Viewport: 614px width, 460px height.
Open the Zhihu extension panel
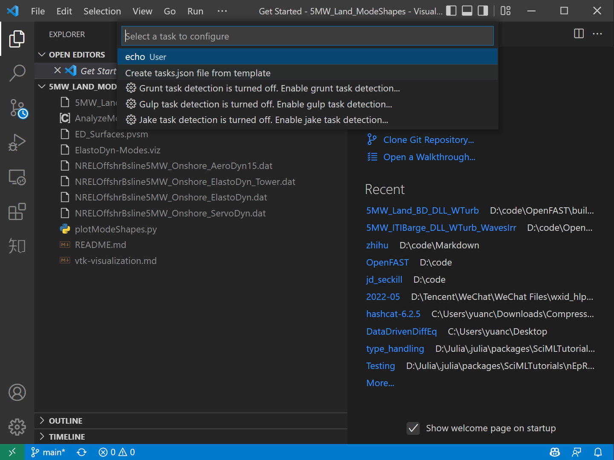pyautogui.click(x=17, y=246)
